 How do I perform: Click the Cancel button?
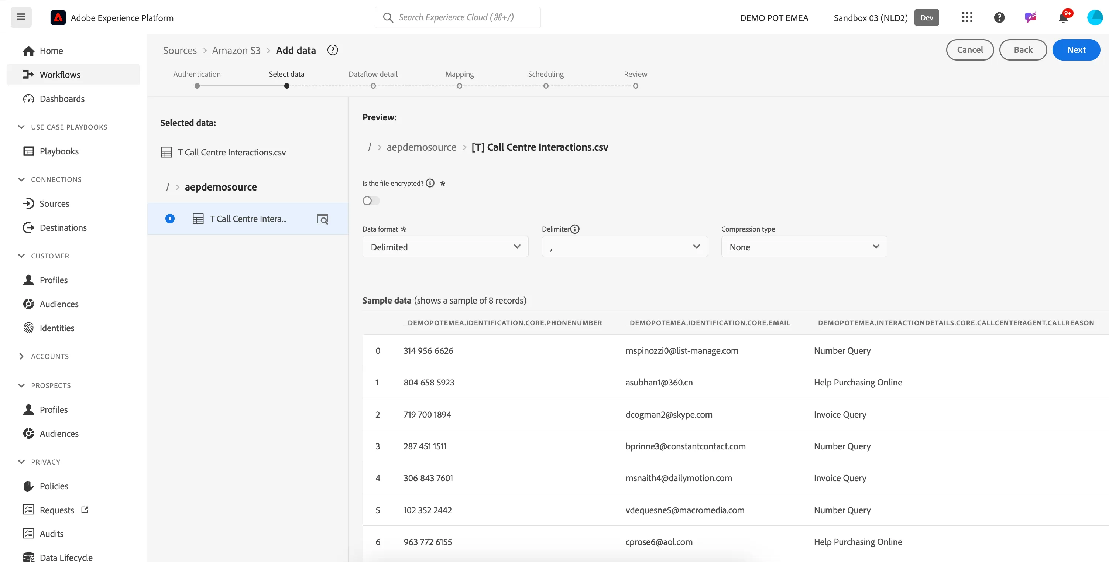(x=969, y=50)
